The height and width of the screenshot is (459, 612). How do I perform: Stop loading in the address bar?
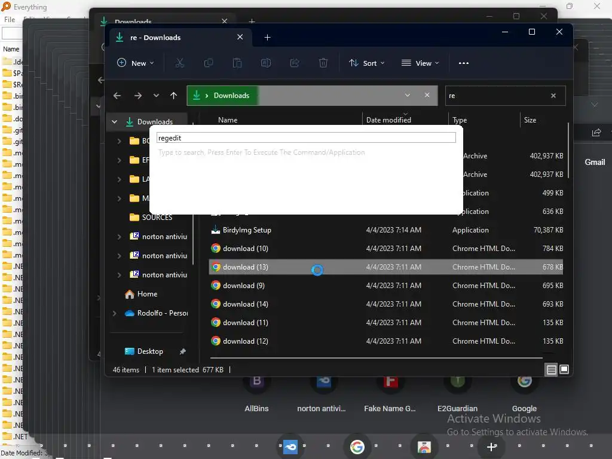(x=427, y=95)
